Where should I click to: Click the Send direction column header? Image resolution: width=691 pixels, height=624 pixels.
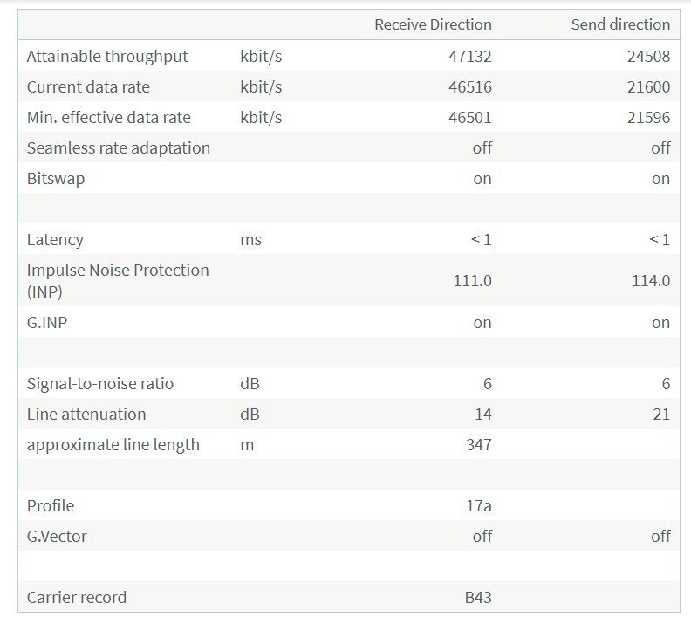[x=620, y=24]
